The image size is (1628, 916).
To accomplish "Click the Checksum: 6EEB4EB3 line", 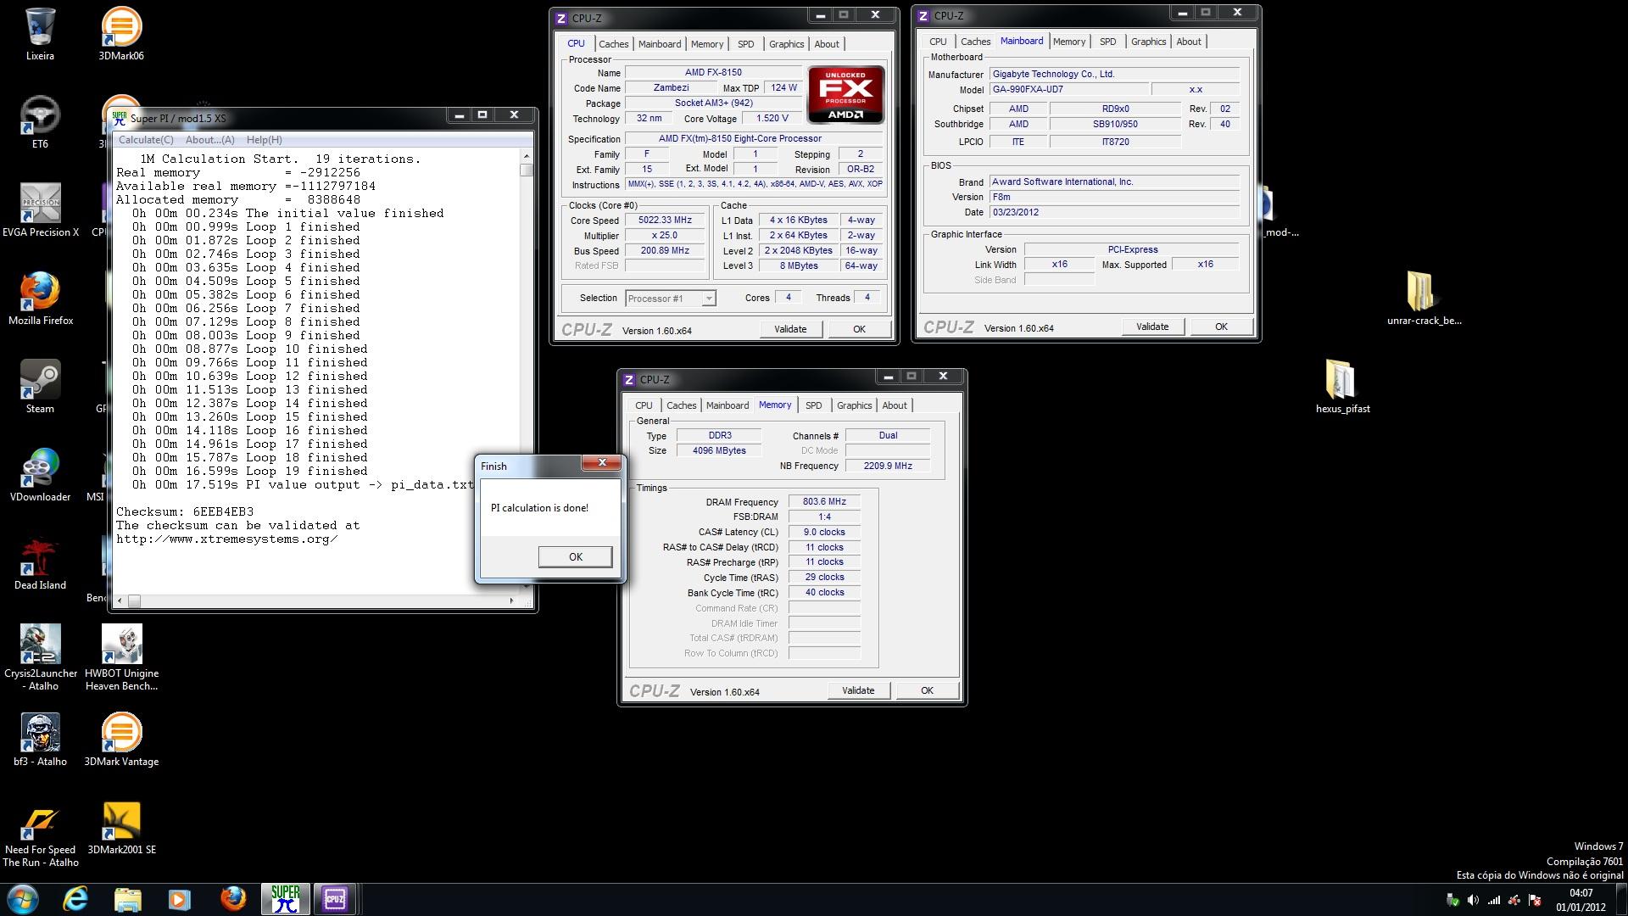I will (x=185, y=512).
